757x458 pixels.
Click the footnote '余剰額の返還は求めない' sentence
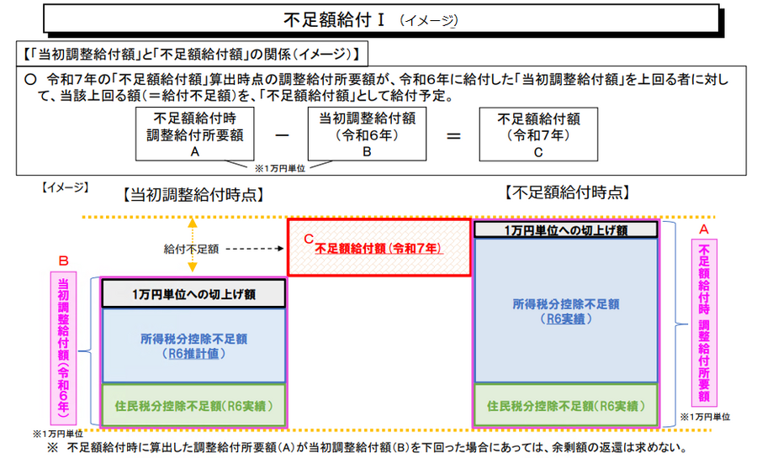[367, 448]
